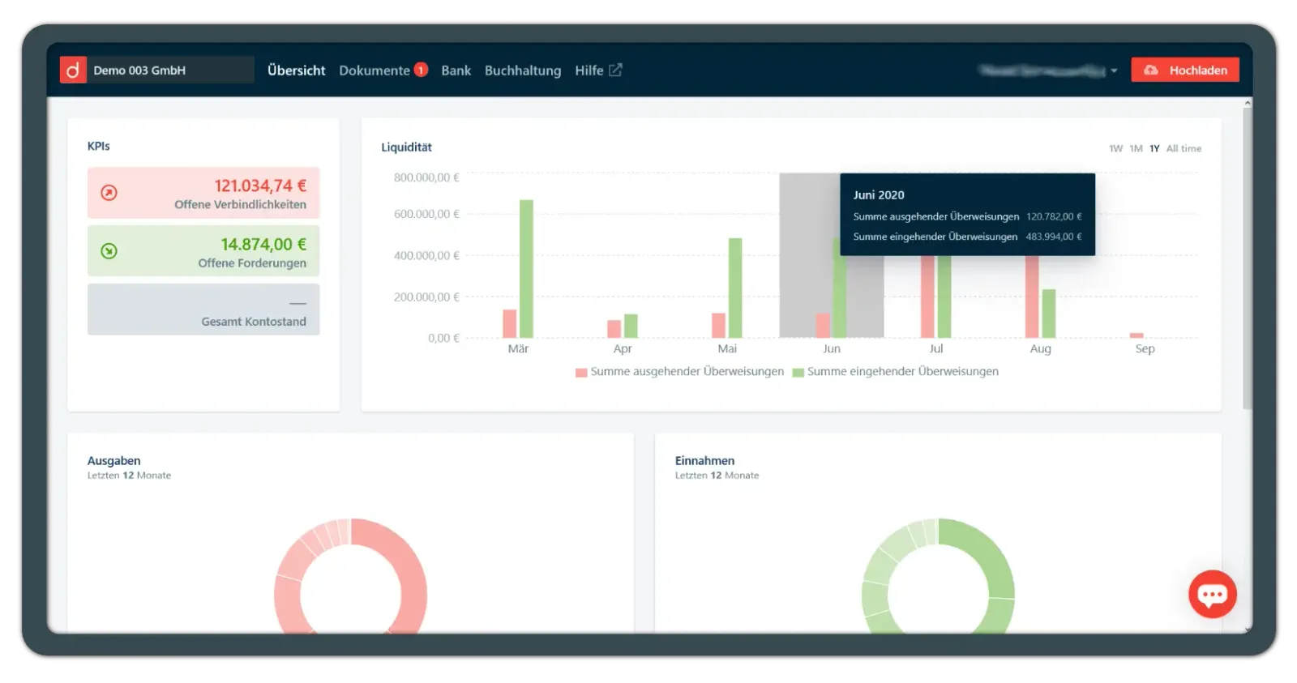The width and height of the screenshot is (1297, 683).
Task: Switch to the Dokumente tab
Action: point(375,70)
